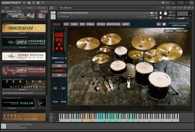Open Contemporary Soloist Violin library options arrow

coord(44,108)
